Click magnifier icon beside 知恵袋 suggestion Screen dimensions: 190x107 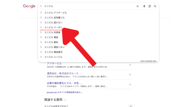41,32
